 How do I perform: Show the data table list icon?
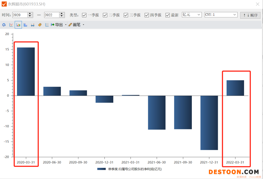(47, 25)
